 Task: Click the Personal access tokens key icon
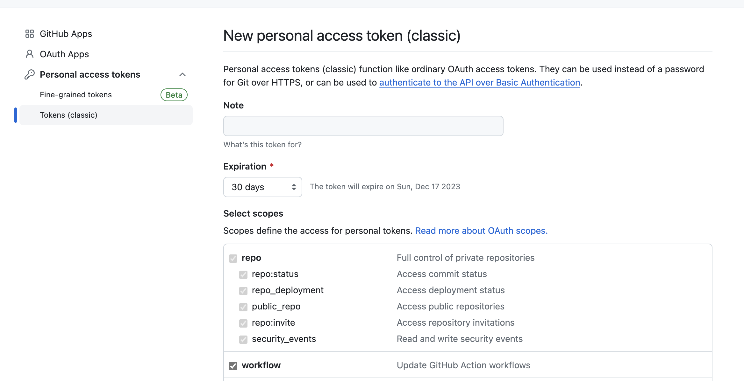tap(30, 74)
